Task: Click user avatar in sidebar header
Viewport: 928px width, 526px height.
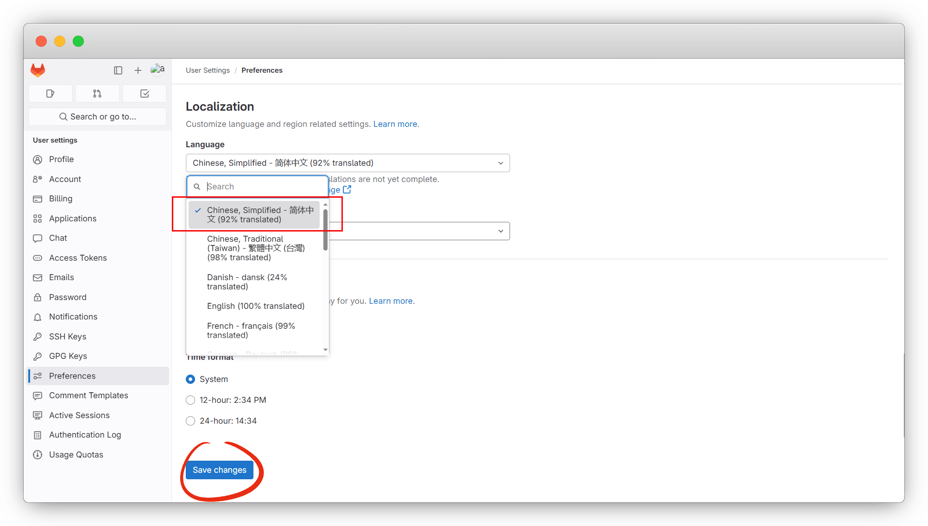Action: (x=158, y=69)
